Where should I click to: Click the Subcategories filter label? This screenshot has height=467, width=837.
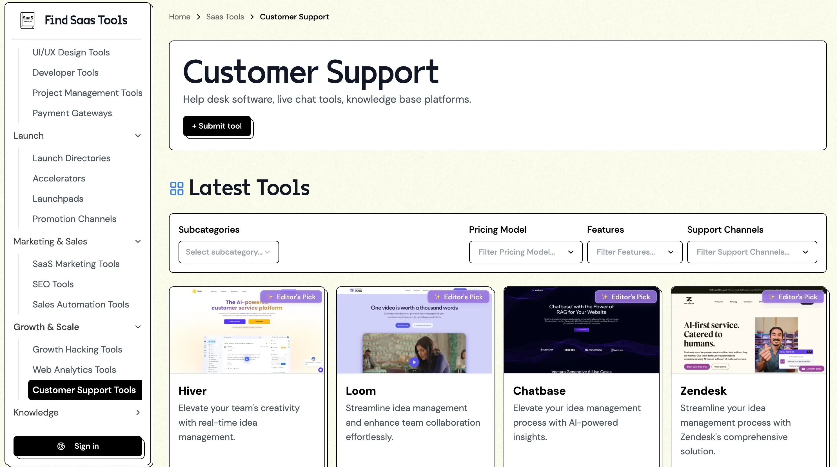click(209, 230)
